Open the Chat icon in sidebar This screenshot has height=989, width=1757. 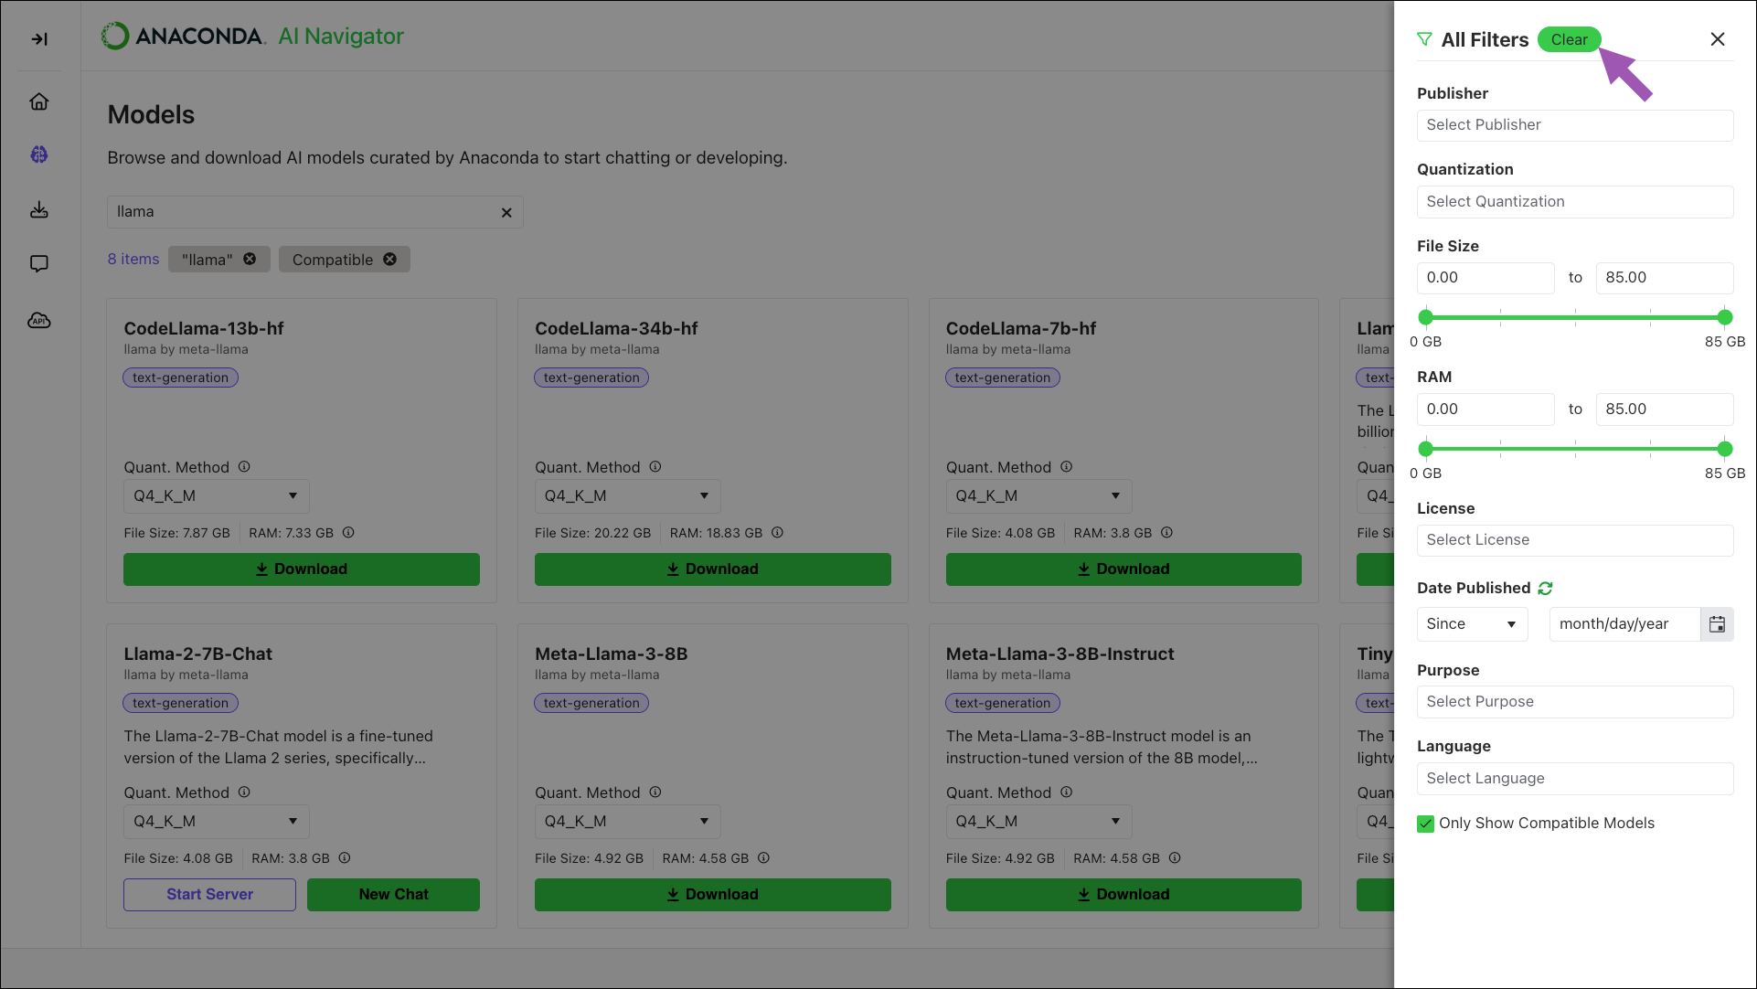click(39, 263)
